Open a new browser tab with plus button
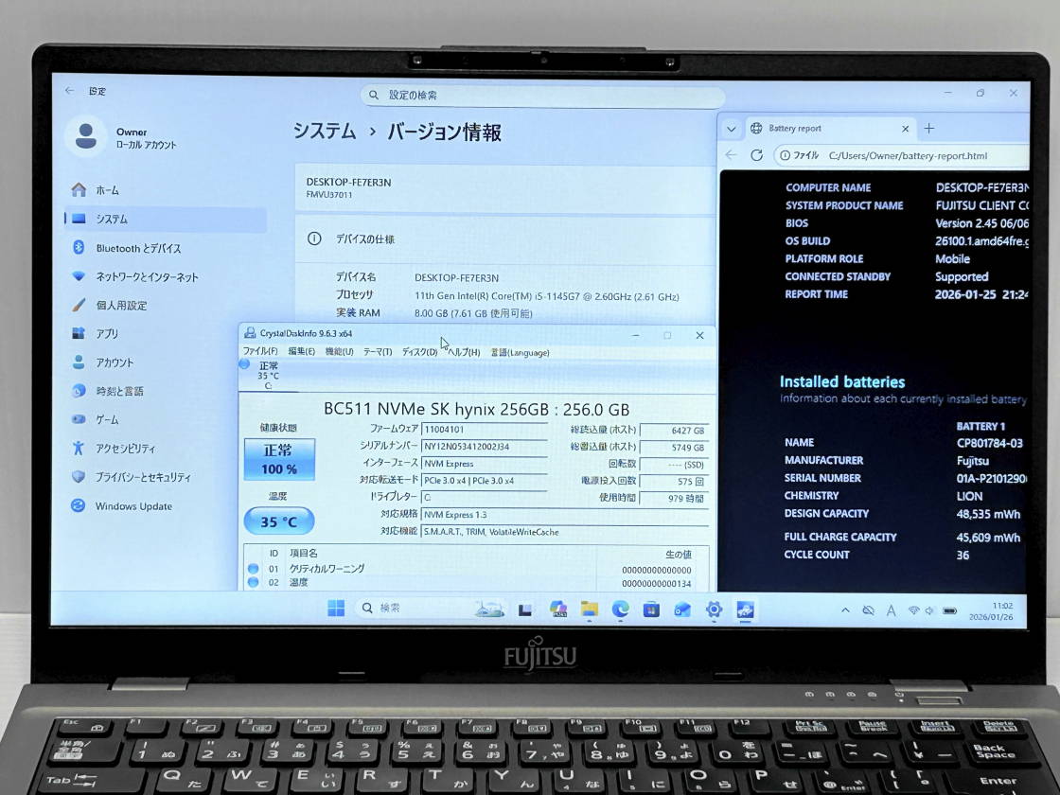Image resolution: width=1060 pixels, height=795 pixels. (929, 129)
